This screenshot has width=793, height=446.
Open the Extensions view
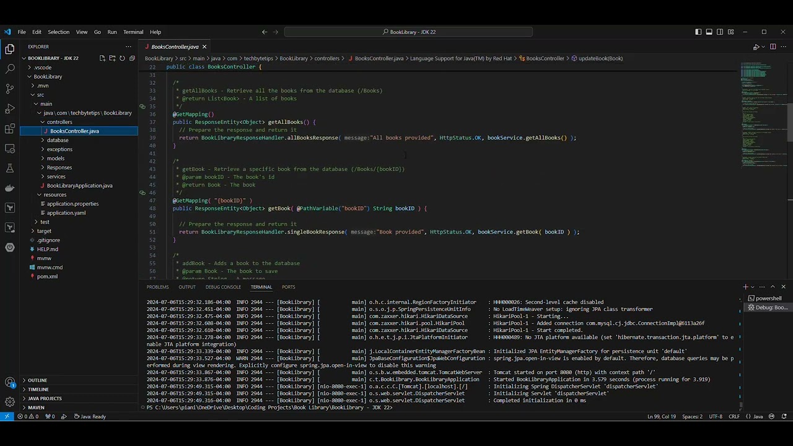click(9, 128)
